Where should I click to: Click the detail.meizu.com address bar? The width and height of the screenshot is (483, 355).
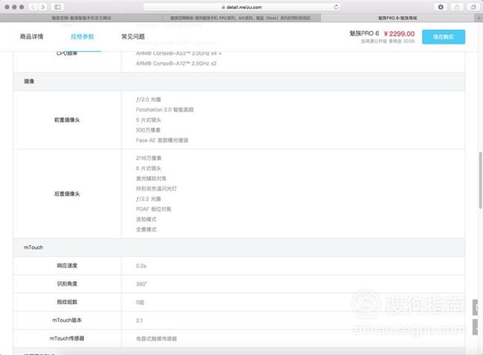241,7
